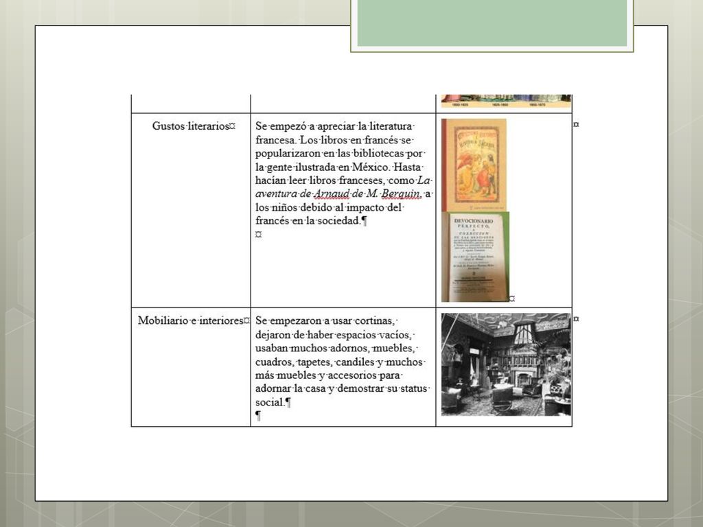This screenshot has height=527, width=703.
Task: Click the line 'los niños debido al impacto del'
Action: [329, 207]
